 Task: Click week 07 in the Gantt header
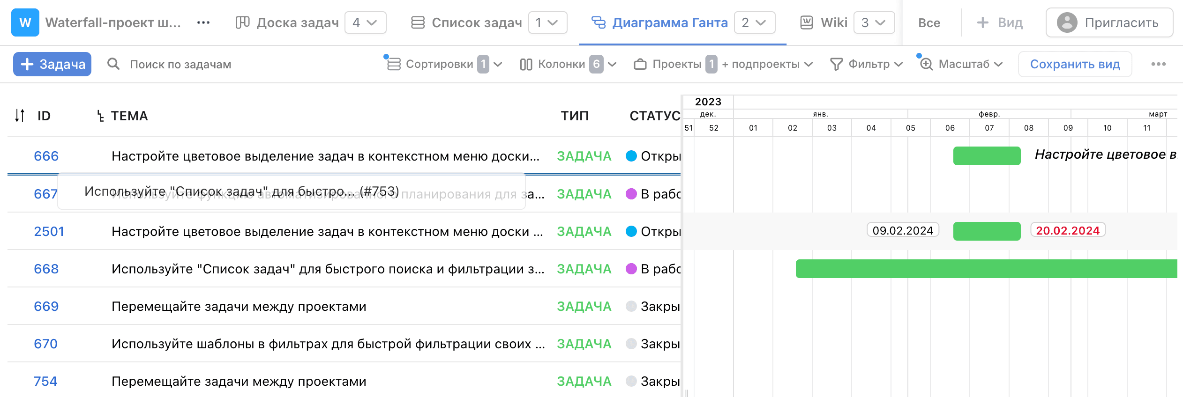[x=989, y=128]
